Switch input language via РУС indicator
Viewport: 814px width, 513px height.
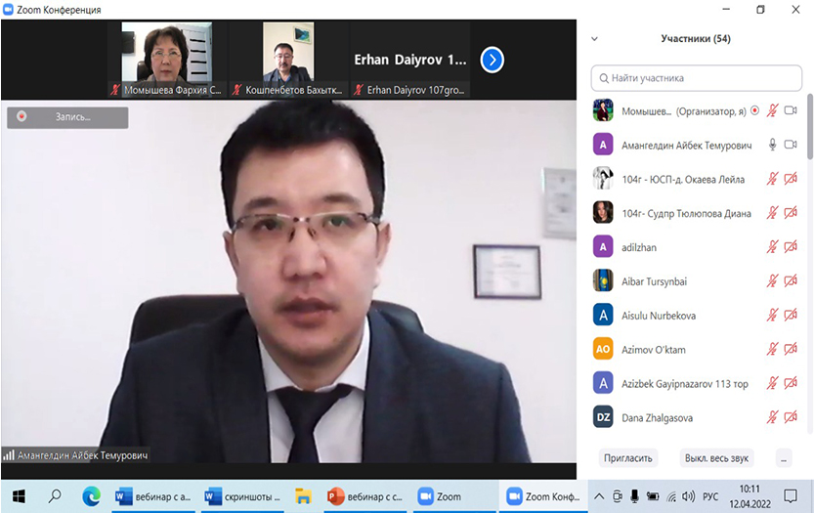click(710, 495)
